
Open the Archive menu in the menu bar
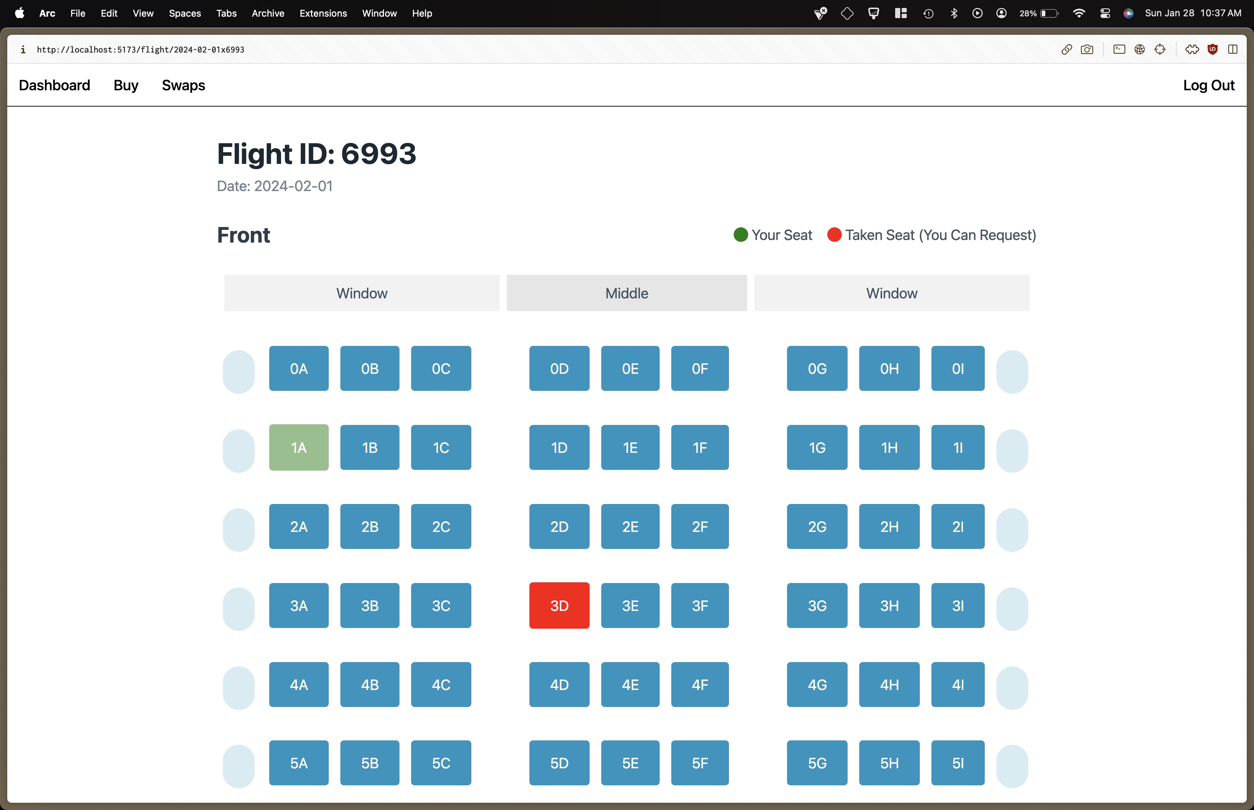(x=268, y=13)
